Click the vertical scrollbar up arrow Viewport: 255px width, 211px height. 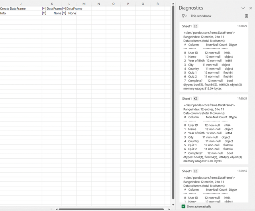(x=173, y=4)
